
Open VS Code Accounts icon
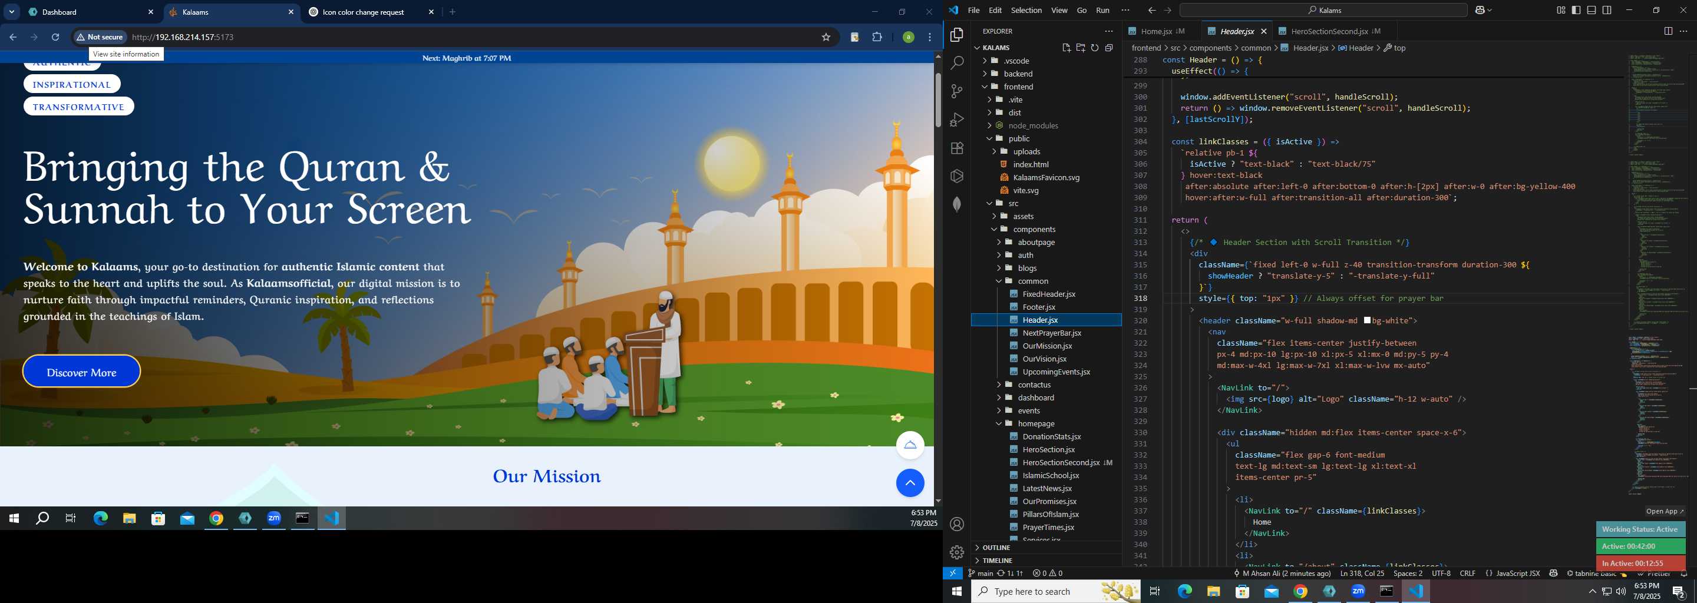tap(956, 524)
